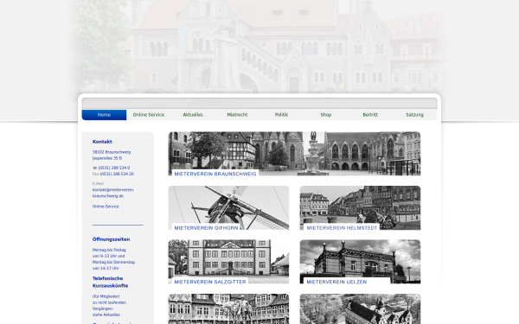Viewport: 519px width, 324px height.
Task: Open the Online Service menu item
Action: click(148, 115)
